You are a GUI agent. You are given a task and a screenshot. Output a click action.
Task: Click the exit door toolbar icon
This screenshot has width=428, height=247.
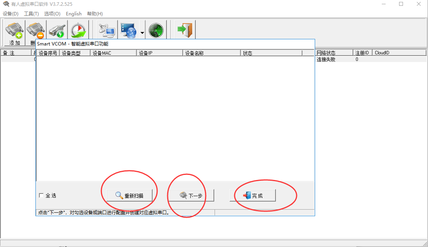(x=185, y=30)
